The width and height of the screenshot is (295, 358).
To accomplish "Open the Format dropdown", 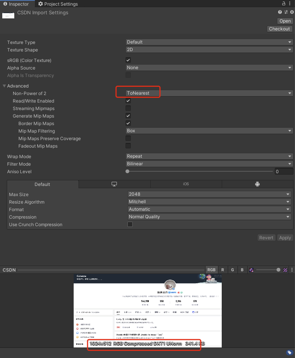I will [x=209, y=209].
